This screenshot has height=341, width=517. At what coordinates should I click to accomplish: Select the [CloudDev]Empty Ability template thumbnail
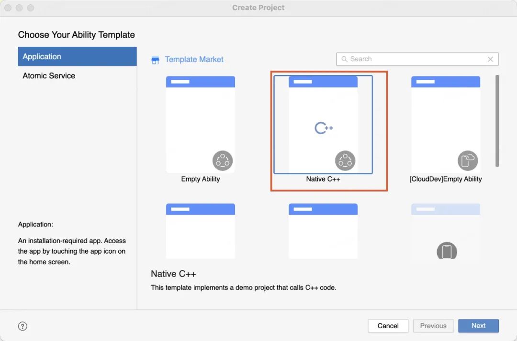tap(446, 124)
